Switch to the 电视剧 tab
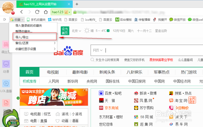 [x=53, y=72]
